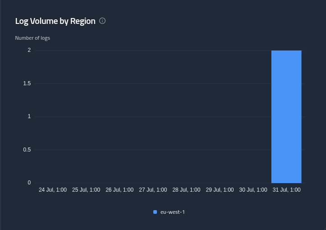Select the 31 Jul, 1:00 axis label

[286, 190]
